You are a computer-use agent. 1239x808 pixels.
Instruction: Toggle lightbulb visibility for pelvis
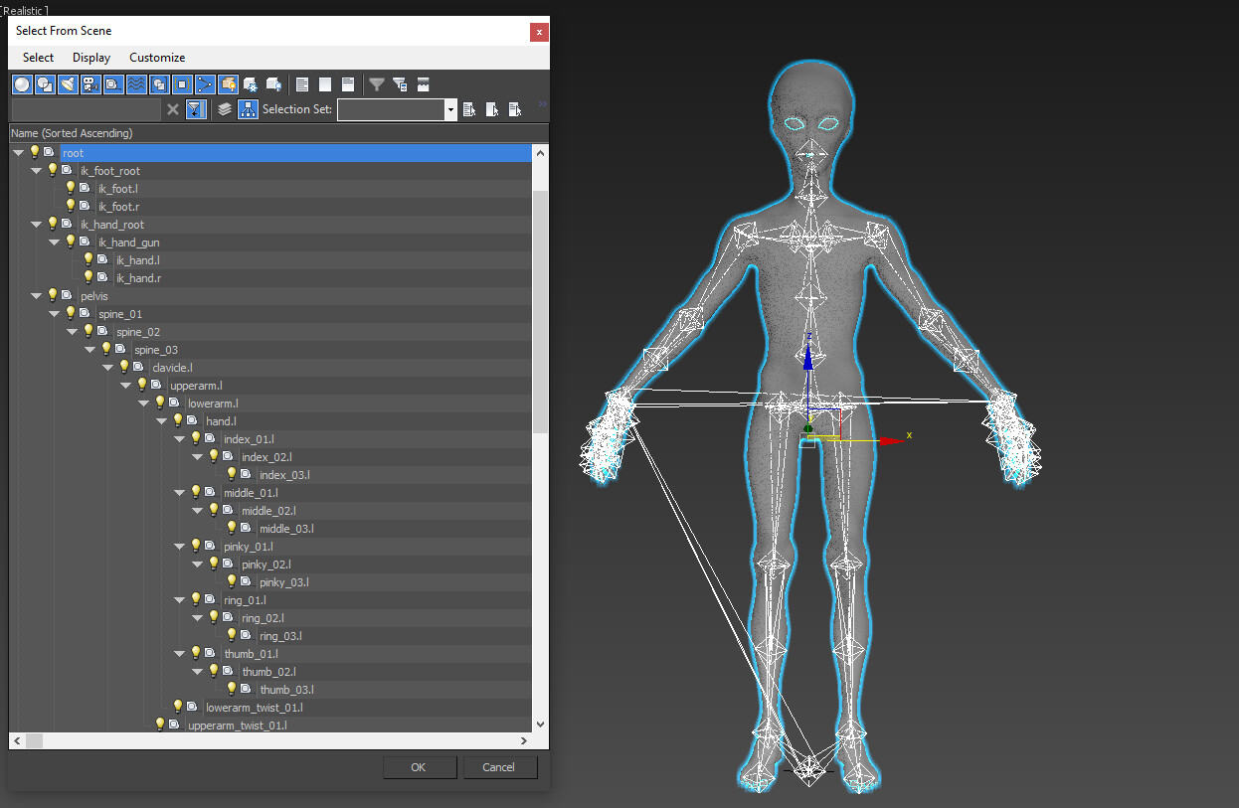(x=53, y=295)
